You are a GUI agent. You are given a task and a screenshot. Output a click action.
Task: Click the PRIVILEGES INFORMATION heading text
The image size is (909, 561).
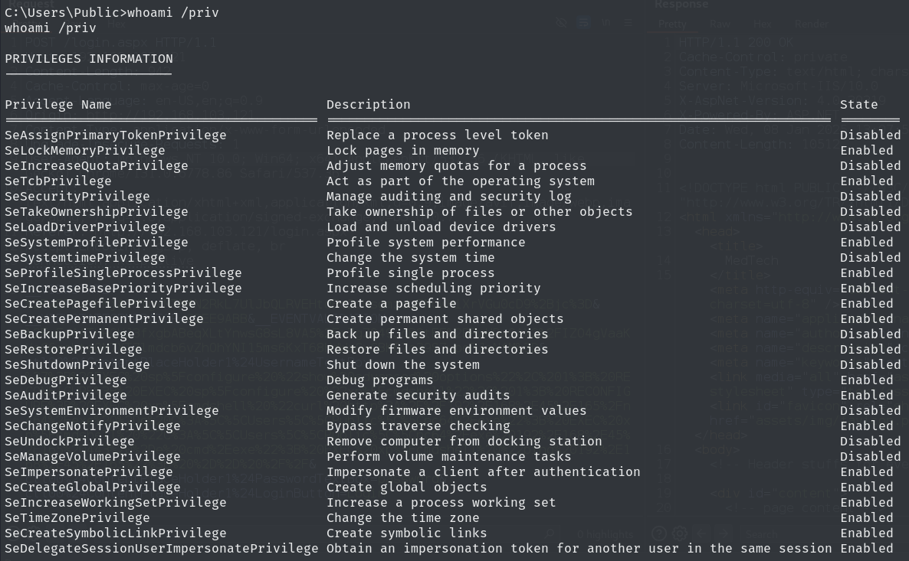pyautogui.click(x=89, y=59)
